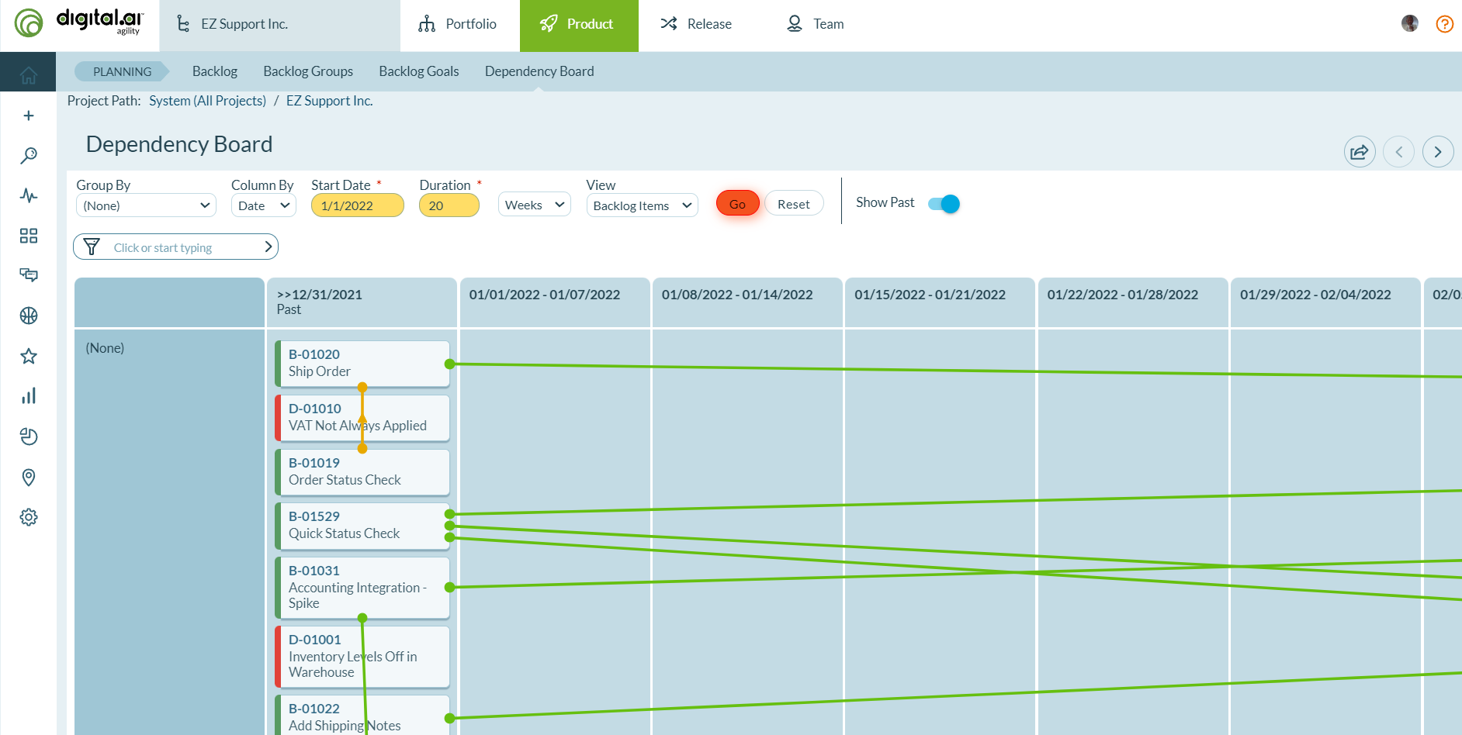Click the >>12/31/2021 Past column header
This screenshot has width=1462, height=735.
coord(362,302)
